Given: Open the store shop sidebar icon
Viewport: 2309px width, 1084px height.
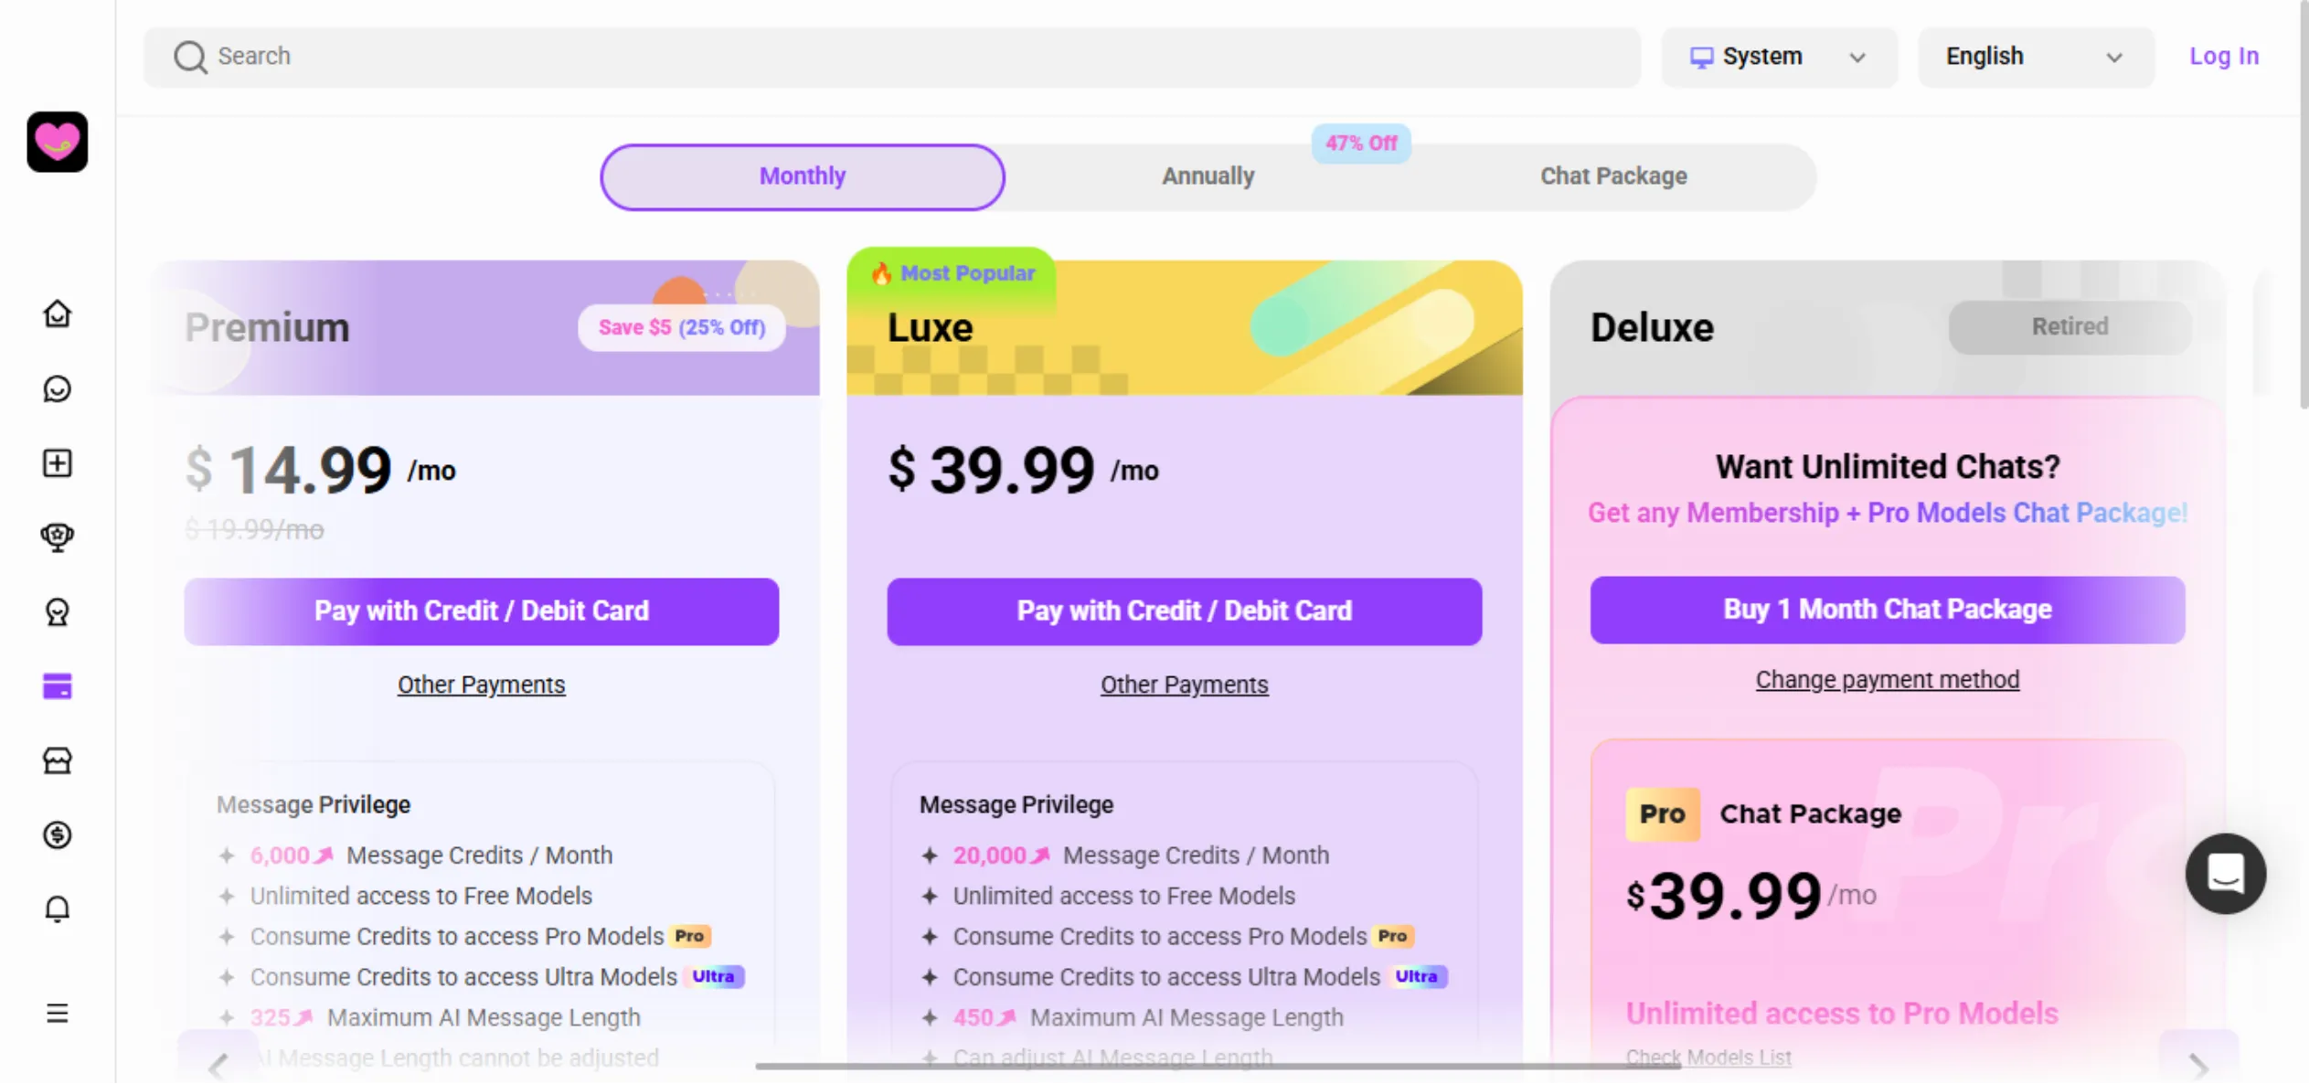Looking at the screenshot, I should point(57,760).
